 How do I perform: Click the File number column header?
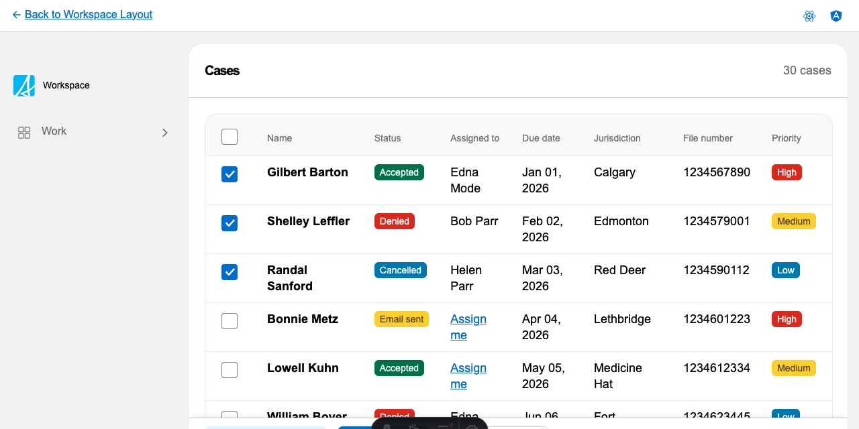(x=708, y=138)
